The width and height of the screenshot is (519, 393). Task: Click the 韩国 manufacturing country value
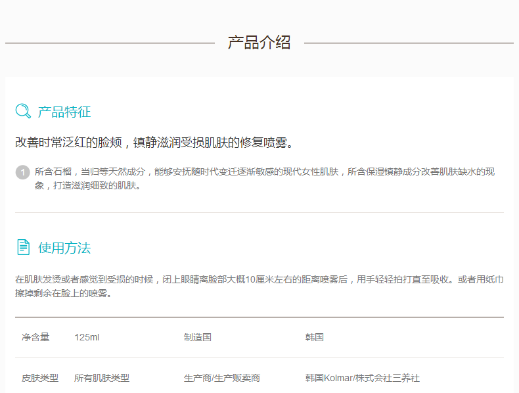click(x=314, y=337)
